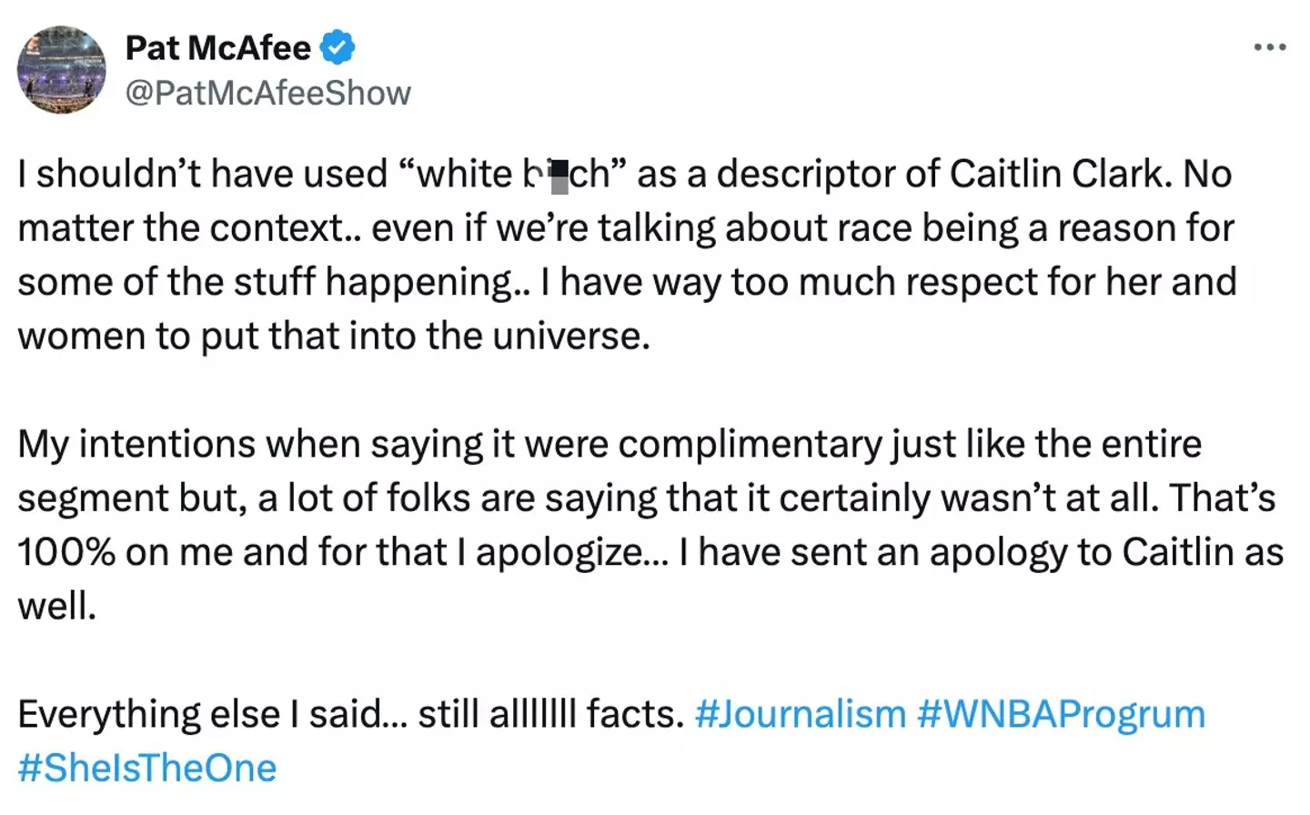Open the #Journalism hashtag
Screen dimensions: 1310x815
800,714
